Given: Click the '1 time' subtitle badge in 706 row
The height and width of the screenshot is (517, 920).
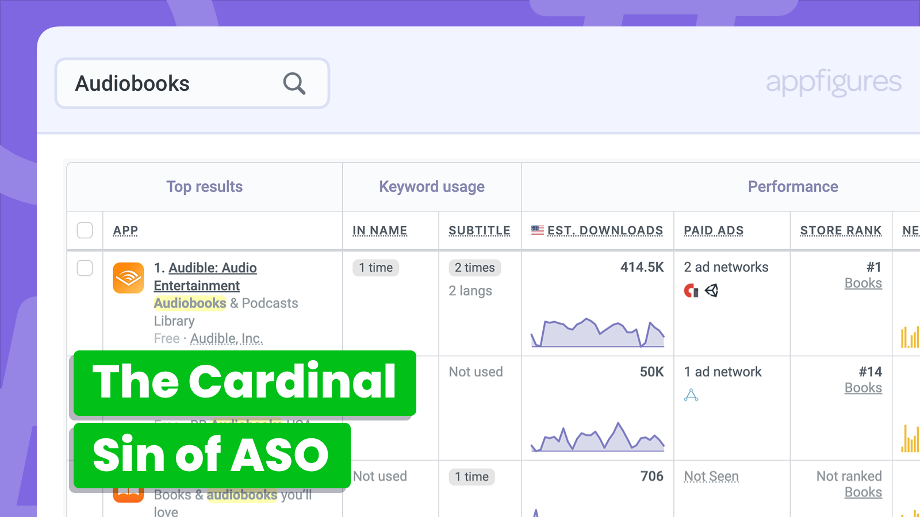Looking at the screenshot, I should (x=472, y=477).
